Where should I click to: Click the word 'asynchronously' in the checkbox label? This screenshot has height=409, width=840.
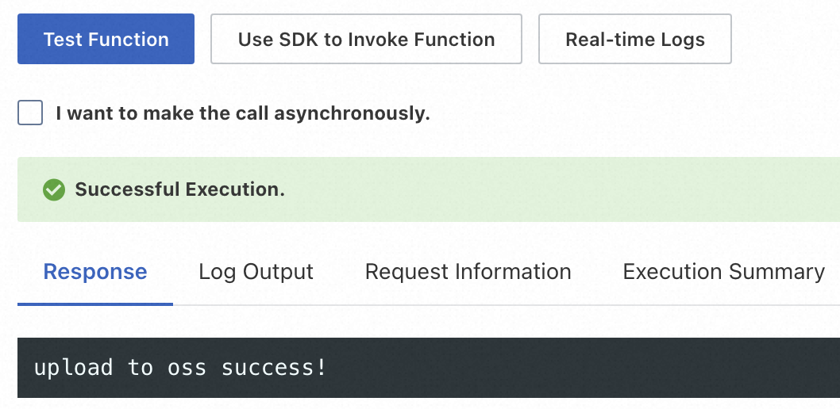click(352, 113)
